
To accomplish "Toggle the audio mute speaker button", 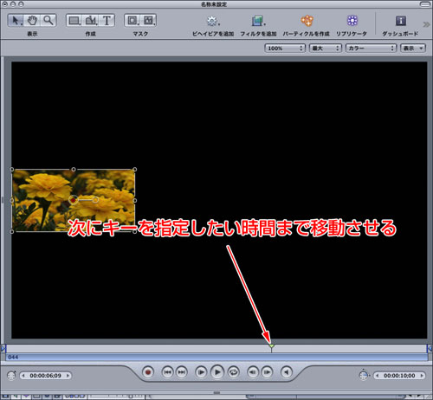I will [287, 372].
